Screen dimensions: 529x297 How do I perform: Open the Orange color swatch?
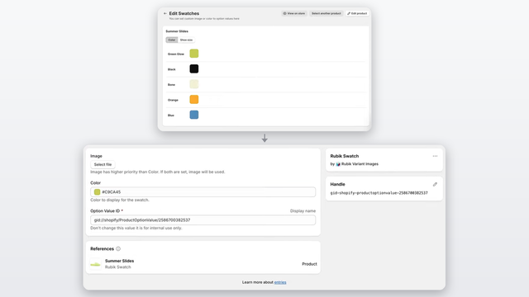(x=194, y=99)
